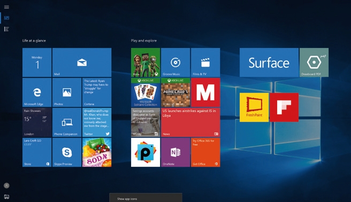351x202 pixels.
Task: Open the Get Office tile
Action: click(205, 152)
